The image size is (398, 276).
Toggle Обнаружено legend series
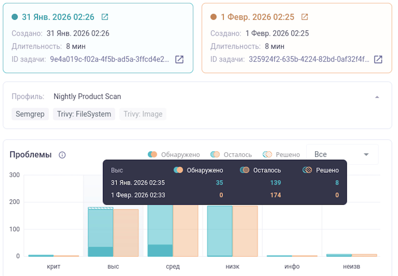[x=174, y=155]
